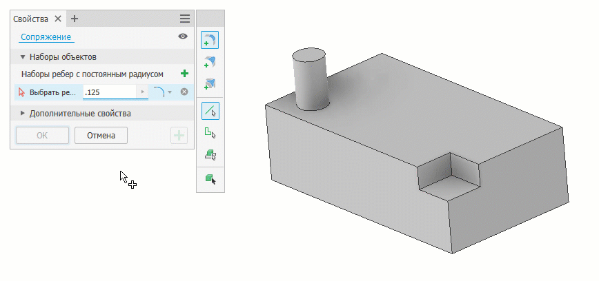Image resolution: width=599 pixels, height=281 pixels.
Task: Choose the solid selection priority icon
Action: pos(210,178)
